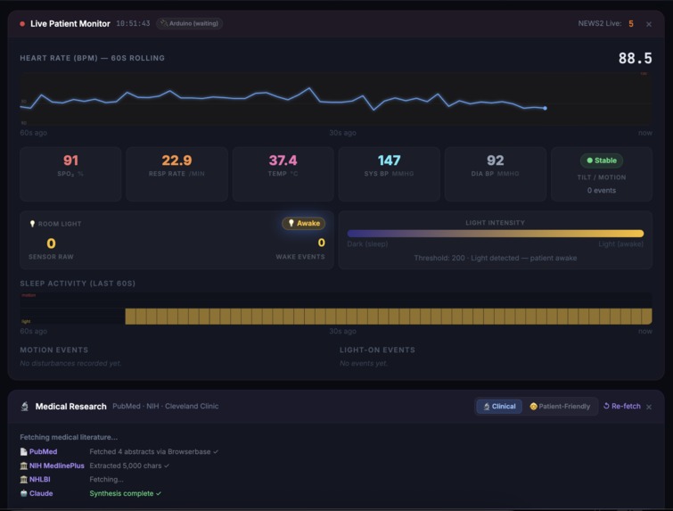The height and width of the screenshot is (511, 673).
Task: Click the Awake status pill
Action: (304, 223)
